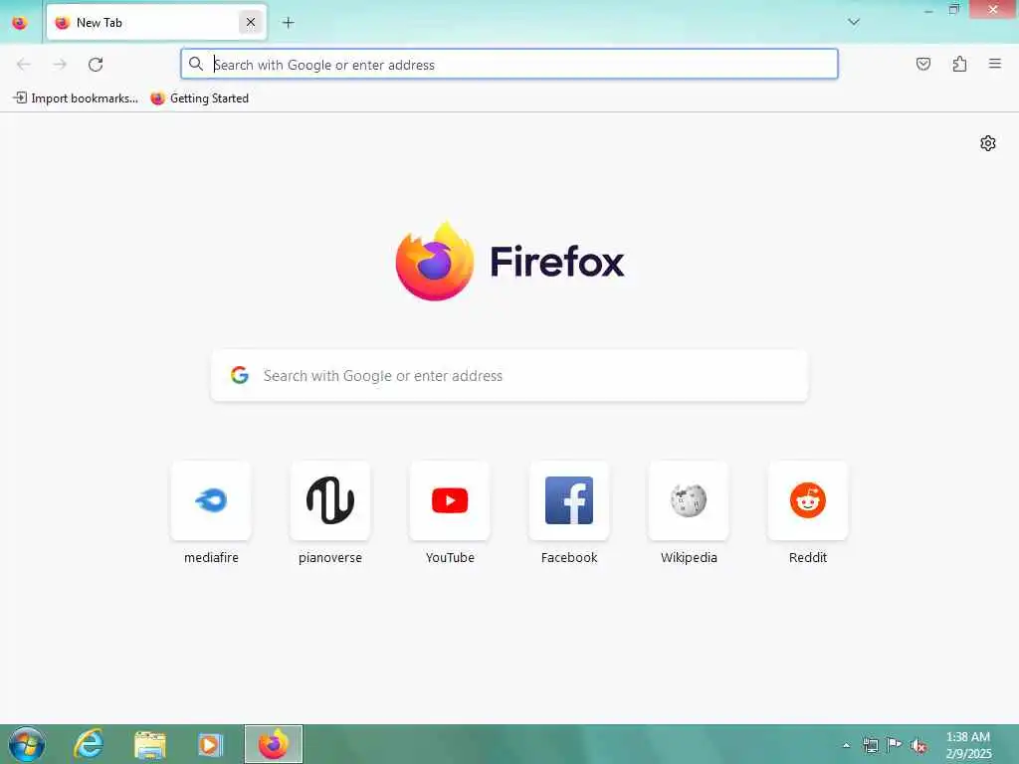
Task: Open the mediafire shortcut tile
Action: click(x=211, y=500)
